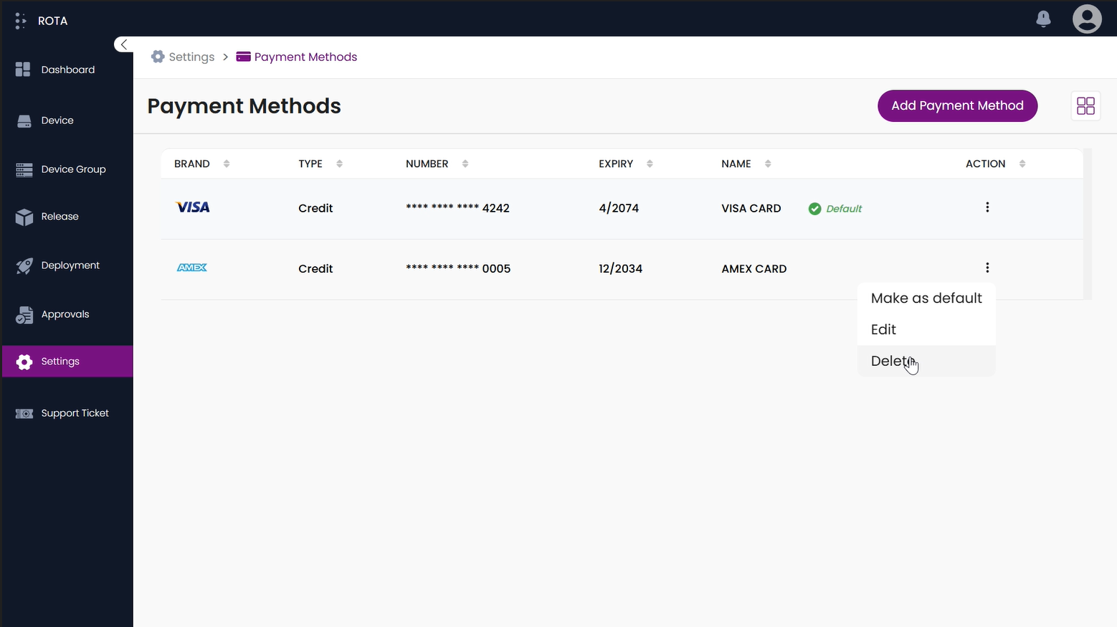Image resolution: width=1117 pixels, height=627 pixels.
Task: Open the ROTA logo icon
Action: (20, 20)
